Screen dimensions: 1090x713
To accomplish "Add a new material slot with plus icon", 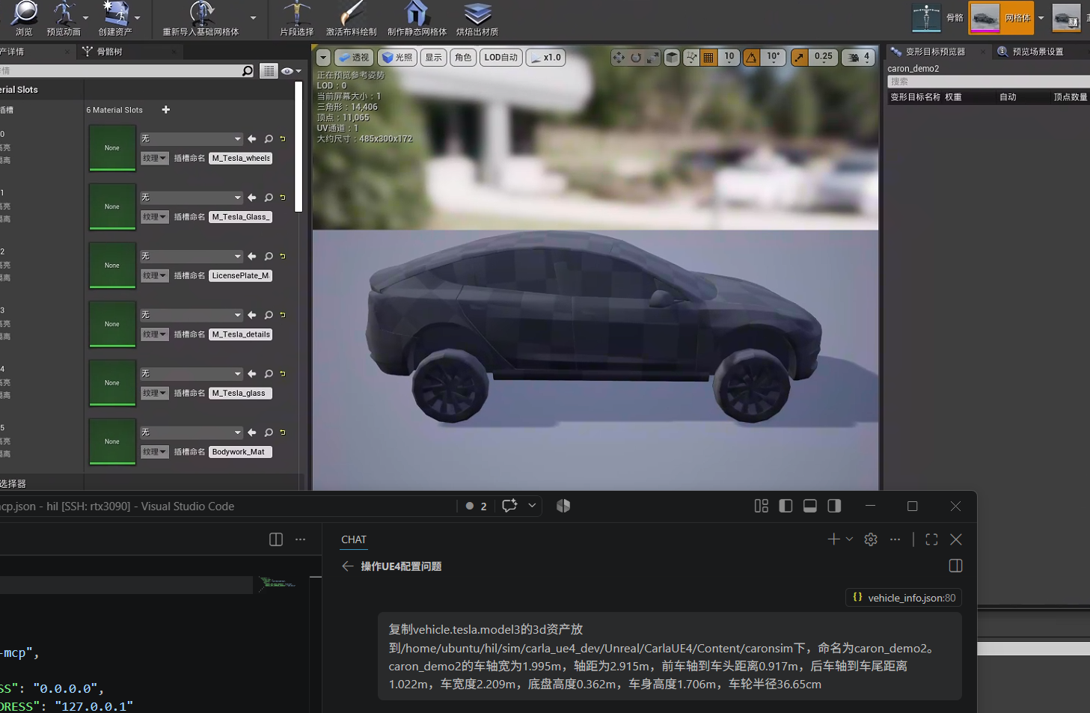I will [166, 110].
